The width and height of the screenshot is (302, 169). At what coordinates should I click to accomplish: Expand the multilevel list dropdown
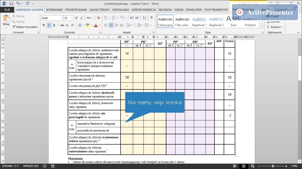coord(126,18)
